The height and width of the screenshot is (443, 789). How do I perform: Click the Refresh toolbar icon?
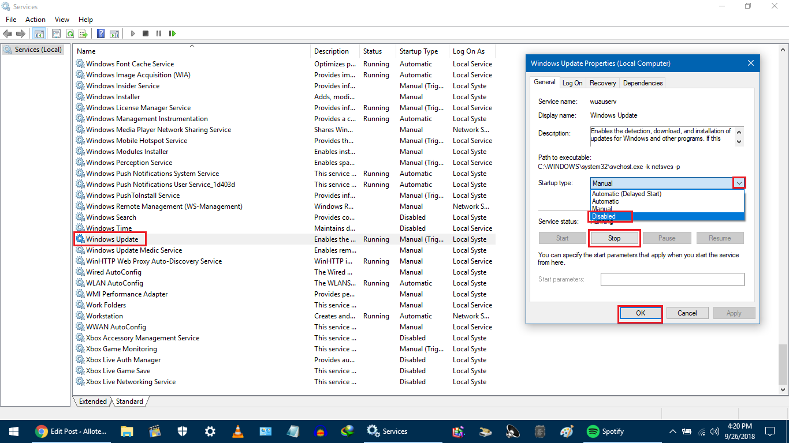70,33
